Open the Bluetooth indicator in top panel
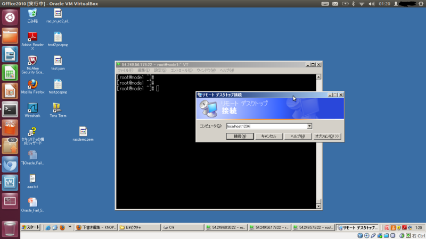426x239 pixels. coord(353,4)
